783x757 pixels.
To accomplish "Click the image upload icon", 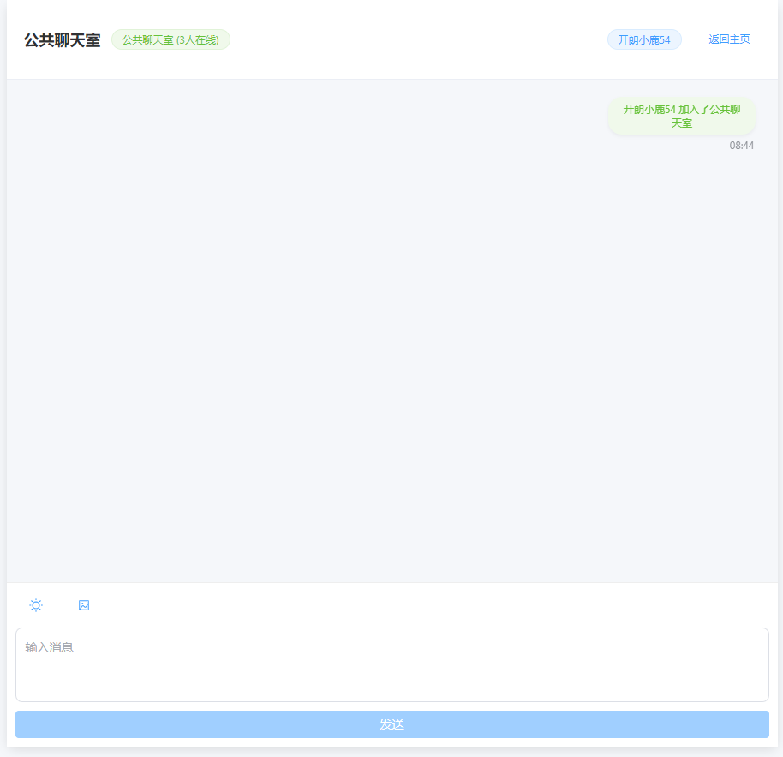I will [x=84, y=605].
